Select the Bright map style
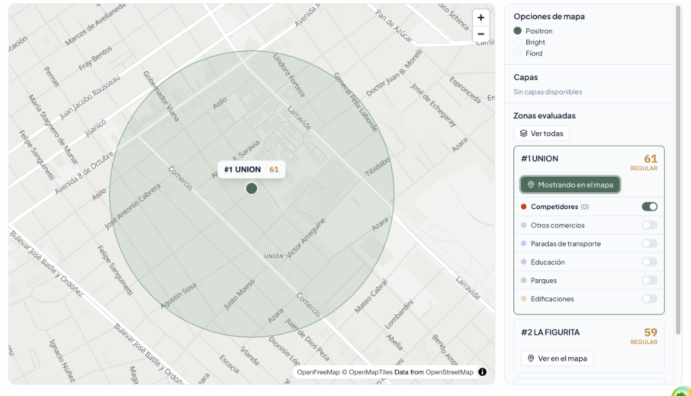 click(518, 43)
